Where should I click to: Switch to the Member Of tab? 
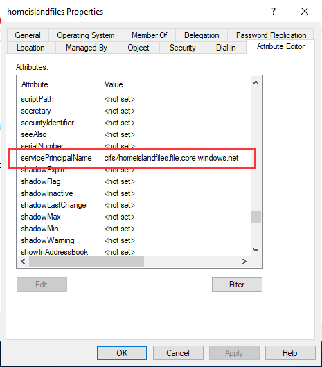point(150,35)
